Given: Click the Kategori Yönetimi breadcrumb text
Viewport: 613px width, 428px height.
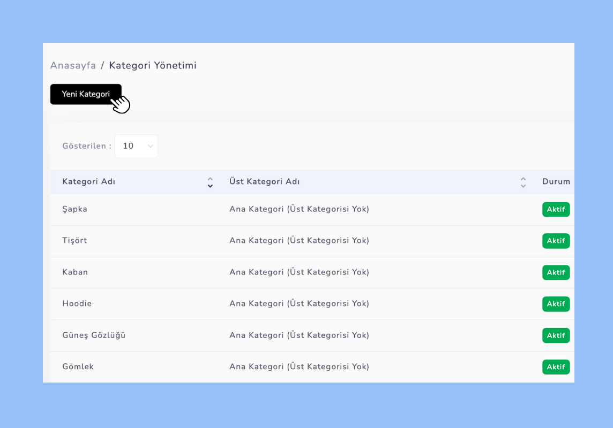Looking at the screenshot, I should [153, 66].
